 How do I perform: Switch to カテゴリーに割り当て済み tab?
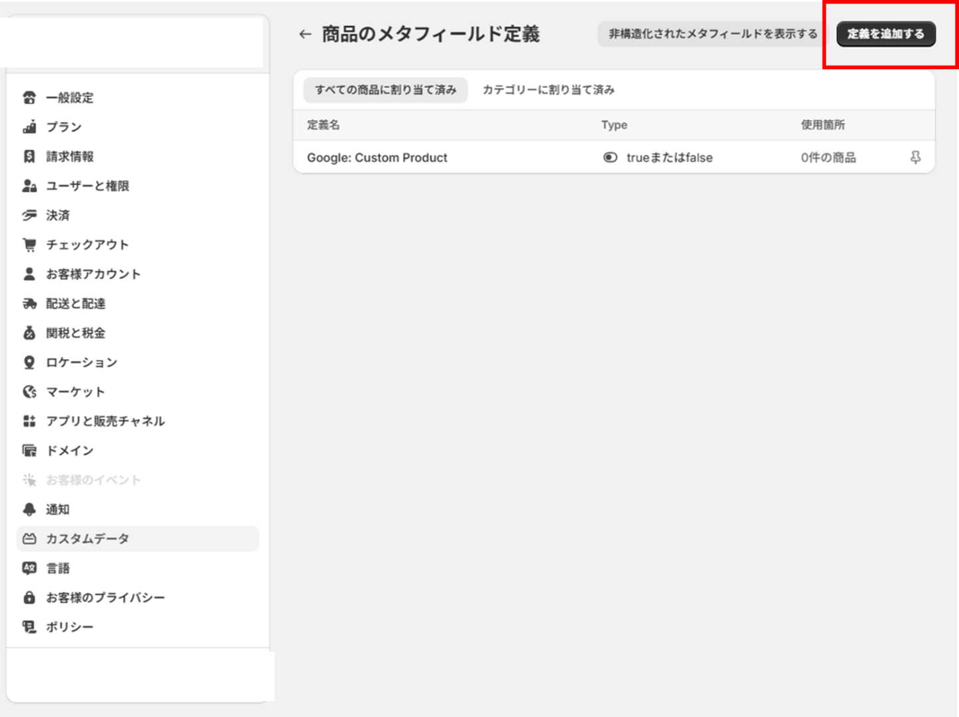(548, 90)
